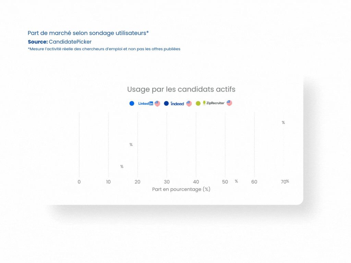Click the '70%' axis tick label
Viewport: 351px width, 263px height.
click(285, 181)
